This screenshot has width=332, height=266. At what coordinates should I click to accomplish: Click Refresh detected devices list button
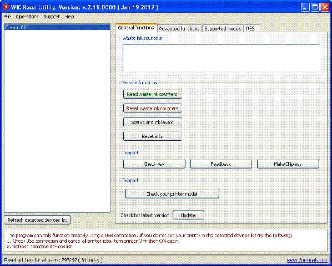pos(37,220)
